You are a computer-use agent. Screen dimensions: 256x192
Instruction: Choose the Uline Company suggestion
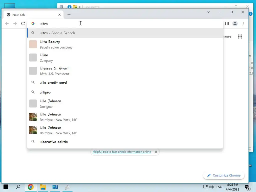[x=125, y=58]
